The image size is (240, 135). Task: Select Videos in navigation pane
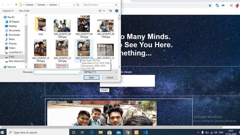tap(12, 48)
